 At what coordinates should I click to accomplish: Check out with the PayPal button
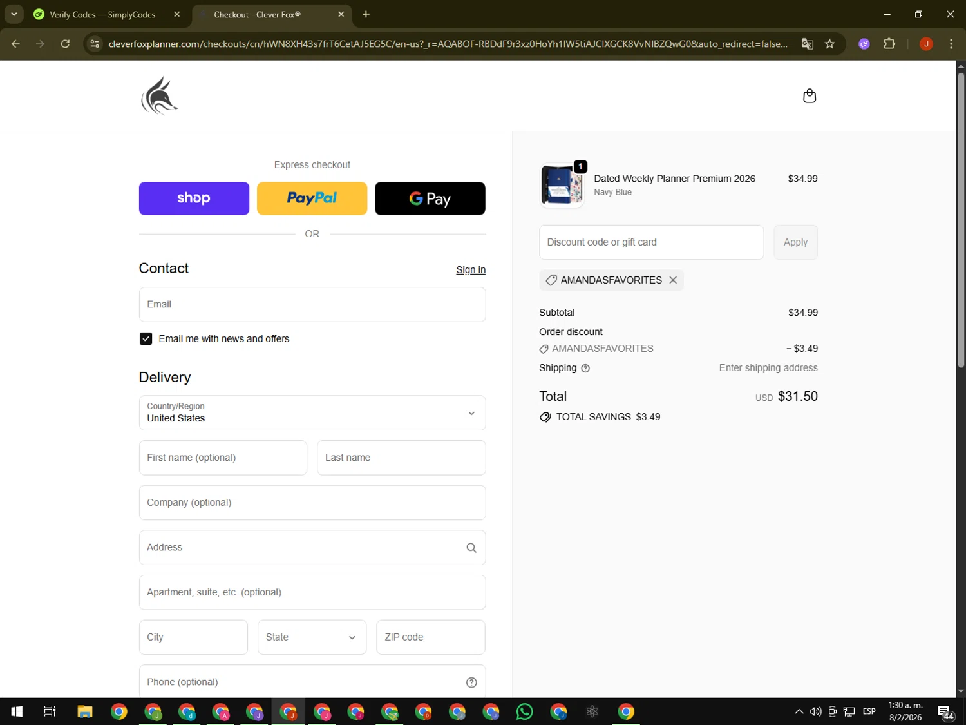(x=312, y=198)
